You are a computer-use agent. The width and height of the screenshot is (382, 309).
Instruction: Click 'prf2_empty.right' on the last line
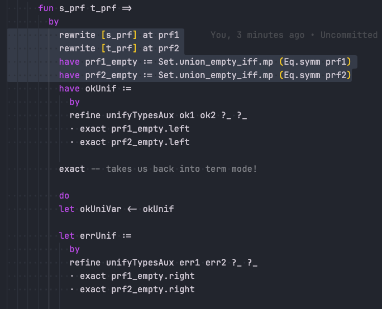point(153,289)
